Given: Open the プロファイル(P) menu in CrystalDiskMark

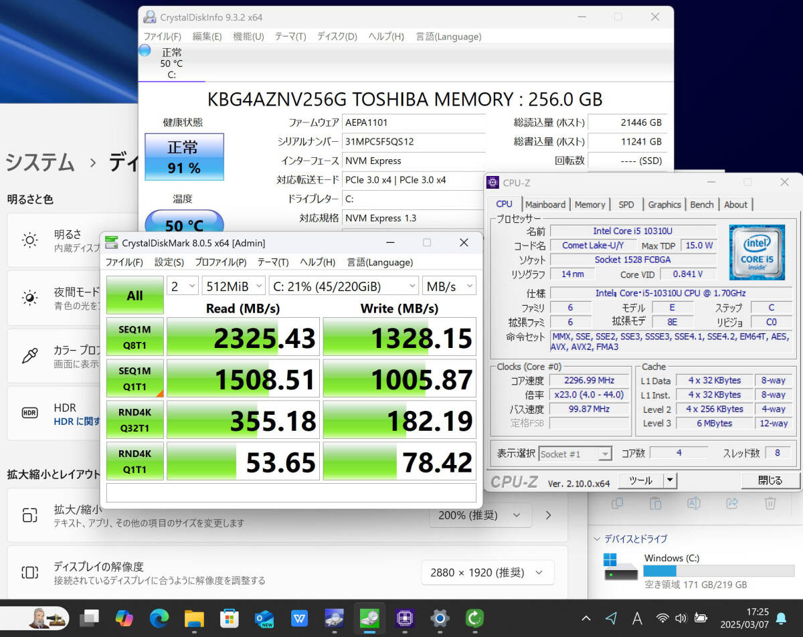Looking at the screenshot, I should coord(221,262).
